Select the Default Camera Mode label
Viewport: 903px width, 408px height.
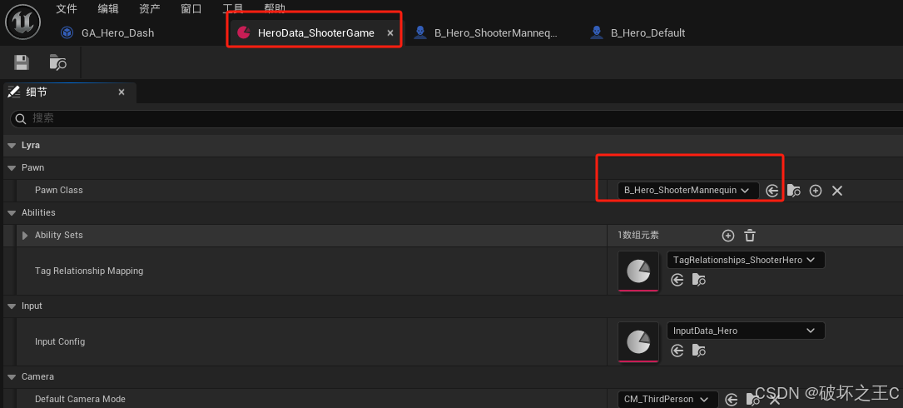point(80,399)
